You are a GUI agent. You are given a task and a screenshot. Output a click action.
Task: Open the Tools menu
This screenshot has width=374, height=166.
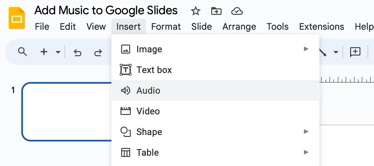tap(278, 26)
